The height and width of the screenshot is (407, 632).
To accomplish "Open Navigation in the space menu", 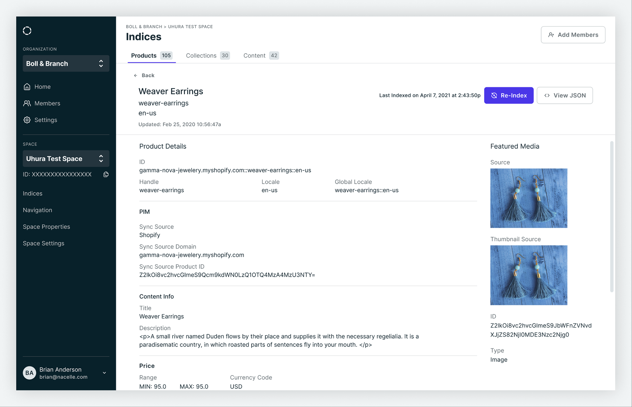I will tap(38, 210).
